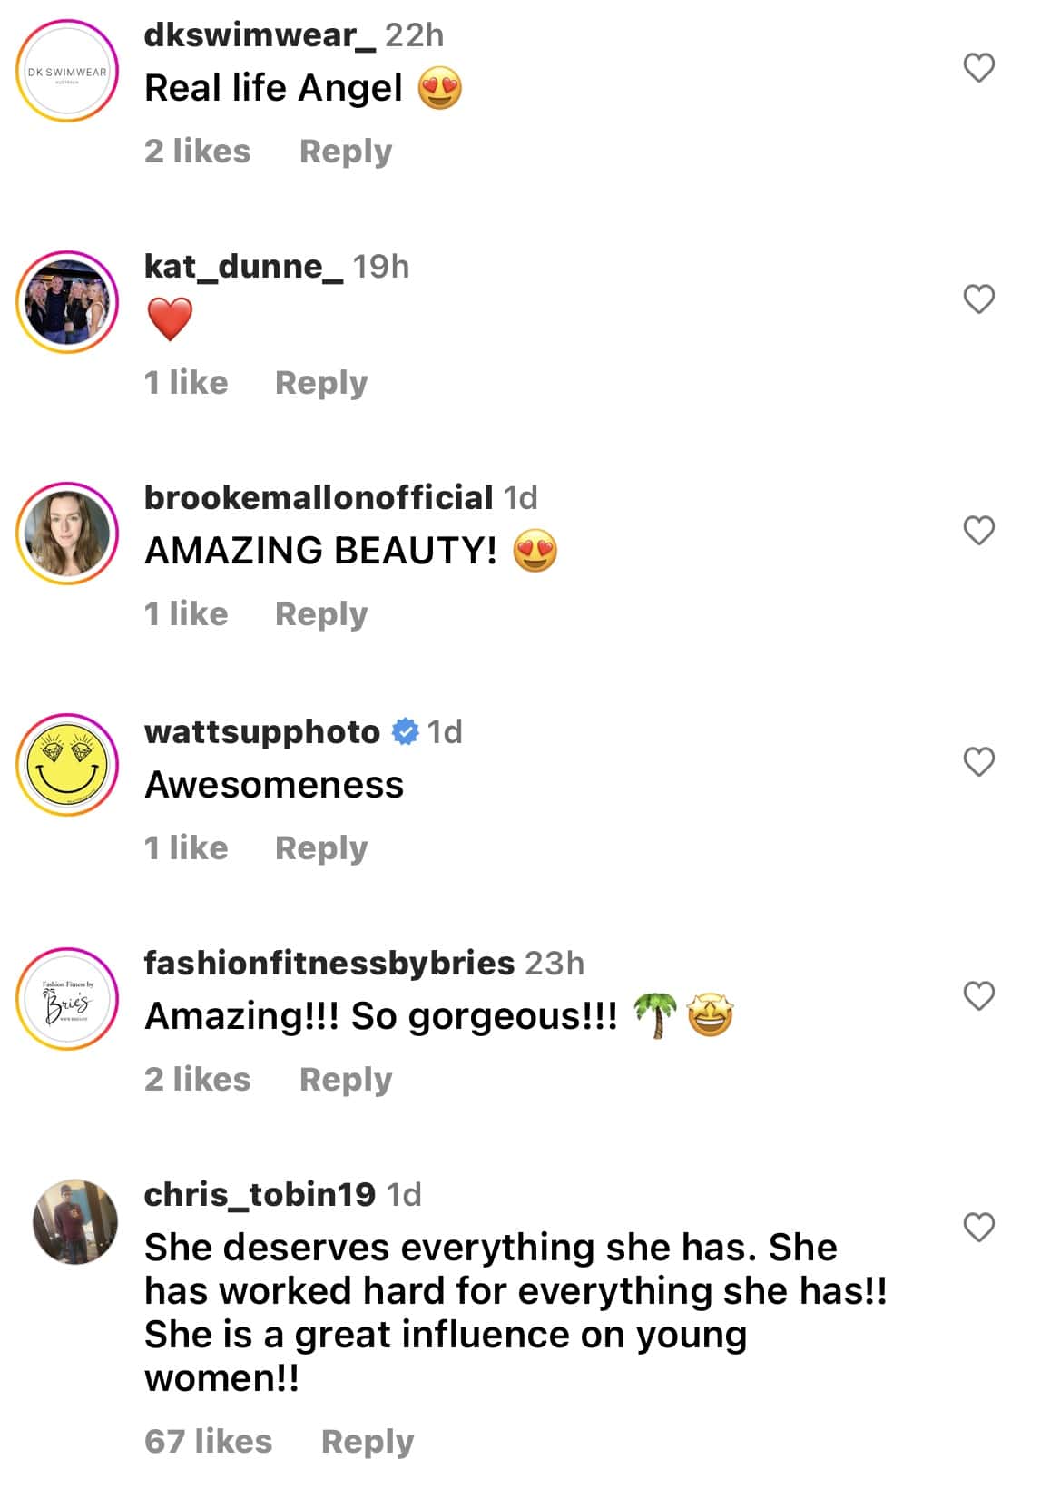
Task: Like dkswimwear_'s comment with the heart icon
Action: tap(978, 65)
